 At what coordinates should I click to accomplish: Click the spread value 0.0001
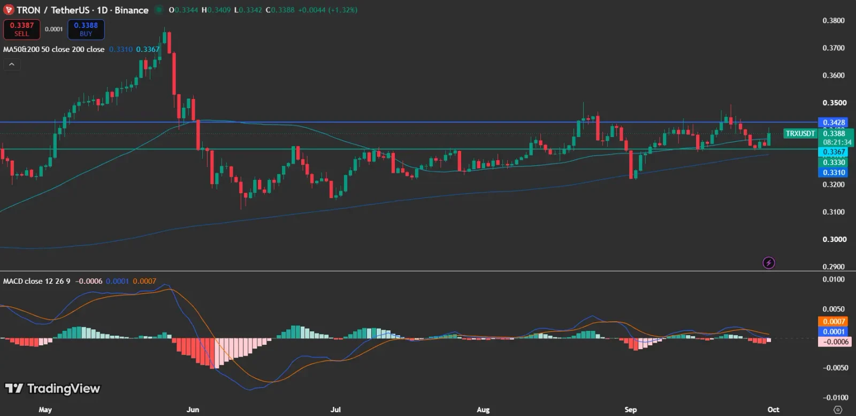click(53, 29)
